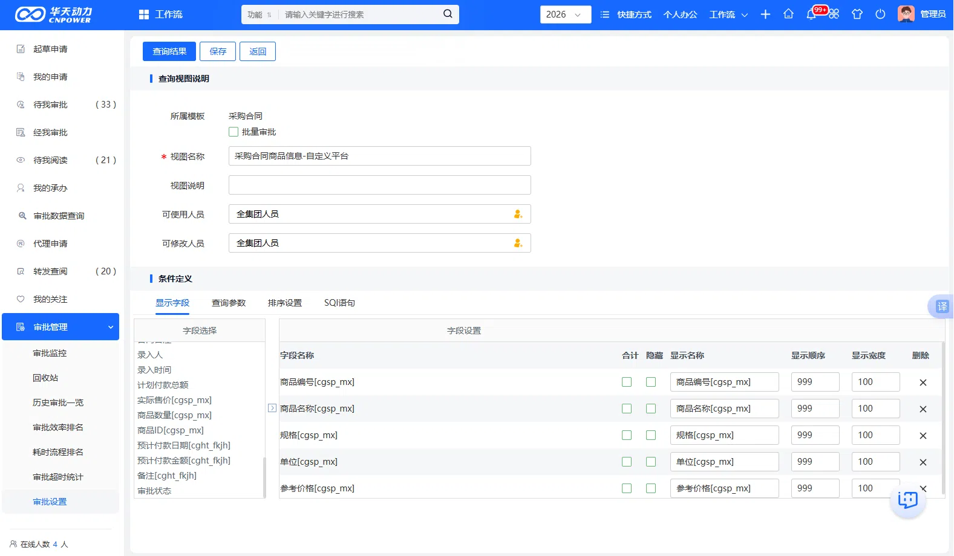Open 审批监控 in sidebar submenu
Image resolution: width=954 pixels, height=556 pixels.
tap(50, 353)
